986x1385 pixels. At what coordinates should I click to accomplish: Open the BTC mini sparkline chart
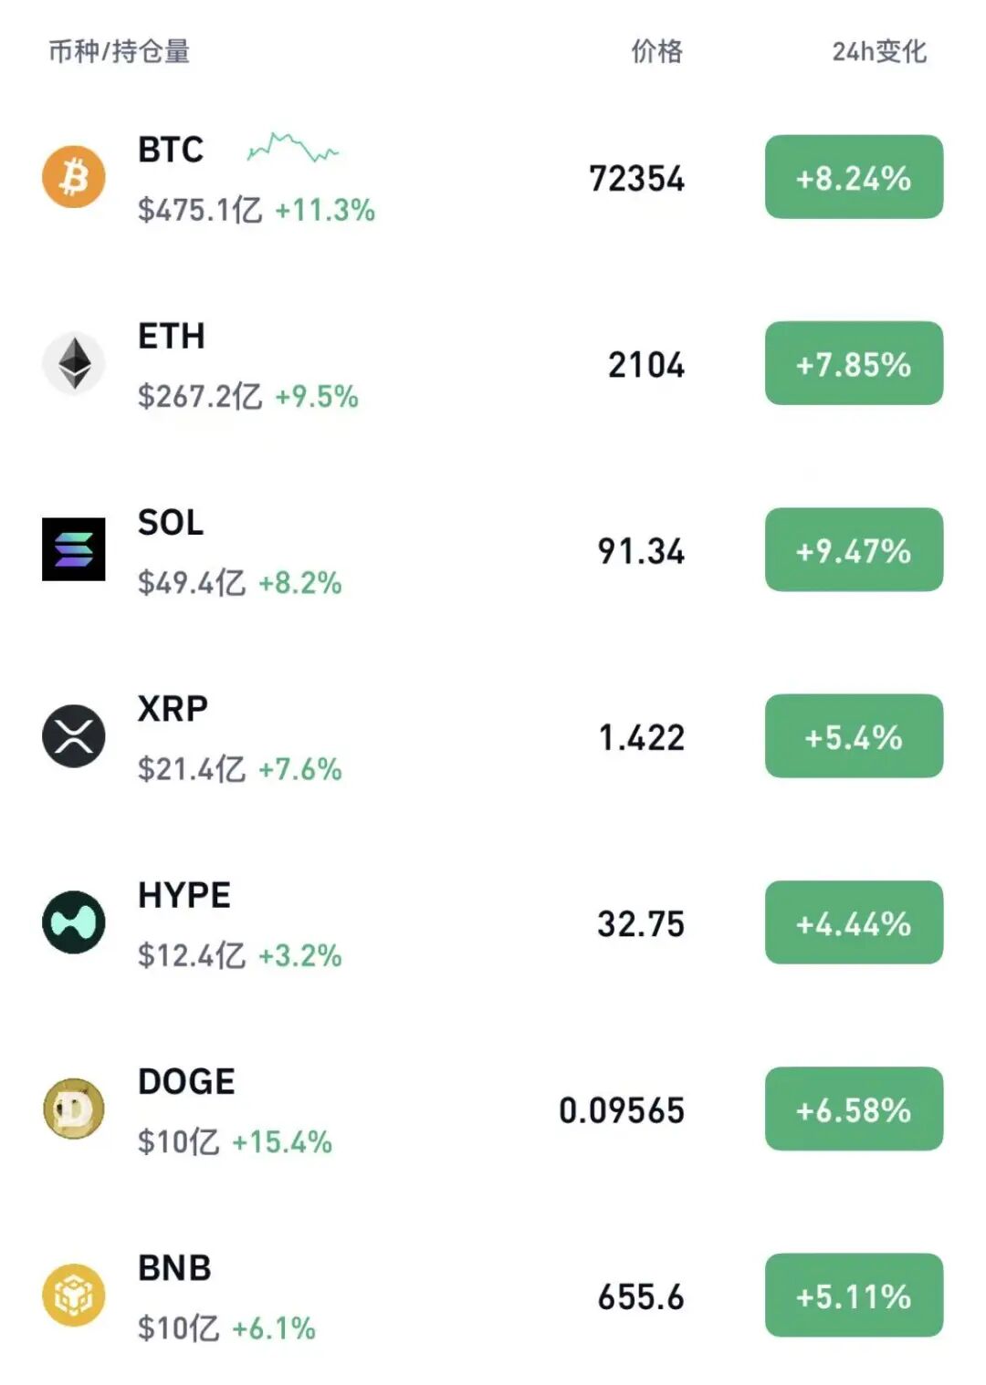(x=292, y=148)
